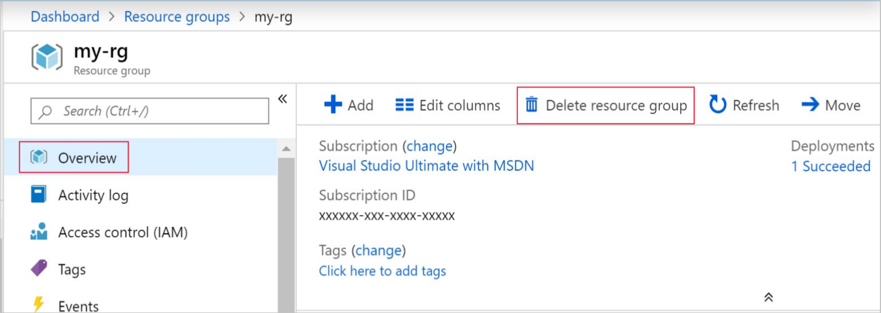Screen dimensions: 881x313
Task: Click the Add plus icon
Action: tap(333, 104)
